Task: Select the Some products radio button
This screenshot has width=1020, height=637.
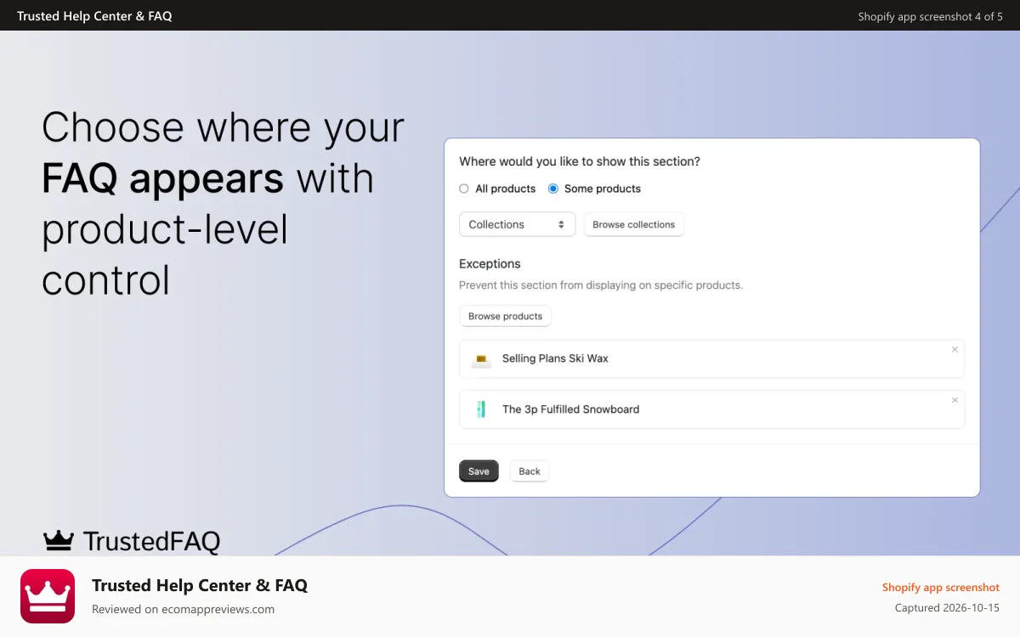Action: click(553, 189)
